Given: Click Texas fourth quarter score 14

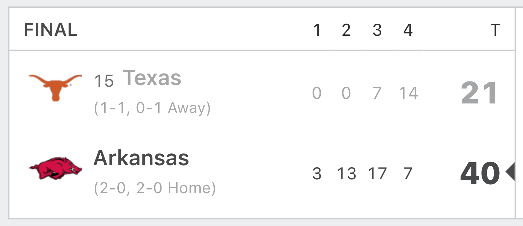Looking at the screenshot, I should [408, 93].
